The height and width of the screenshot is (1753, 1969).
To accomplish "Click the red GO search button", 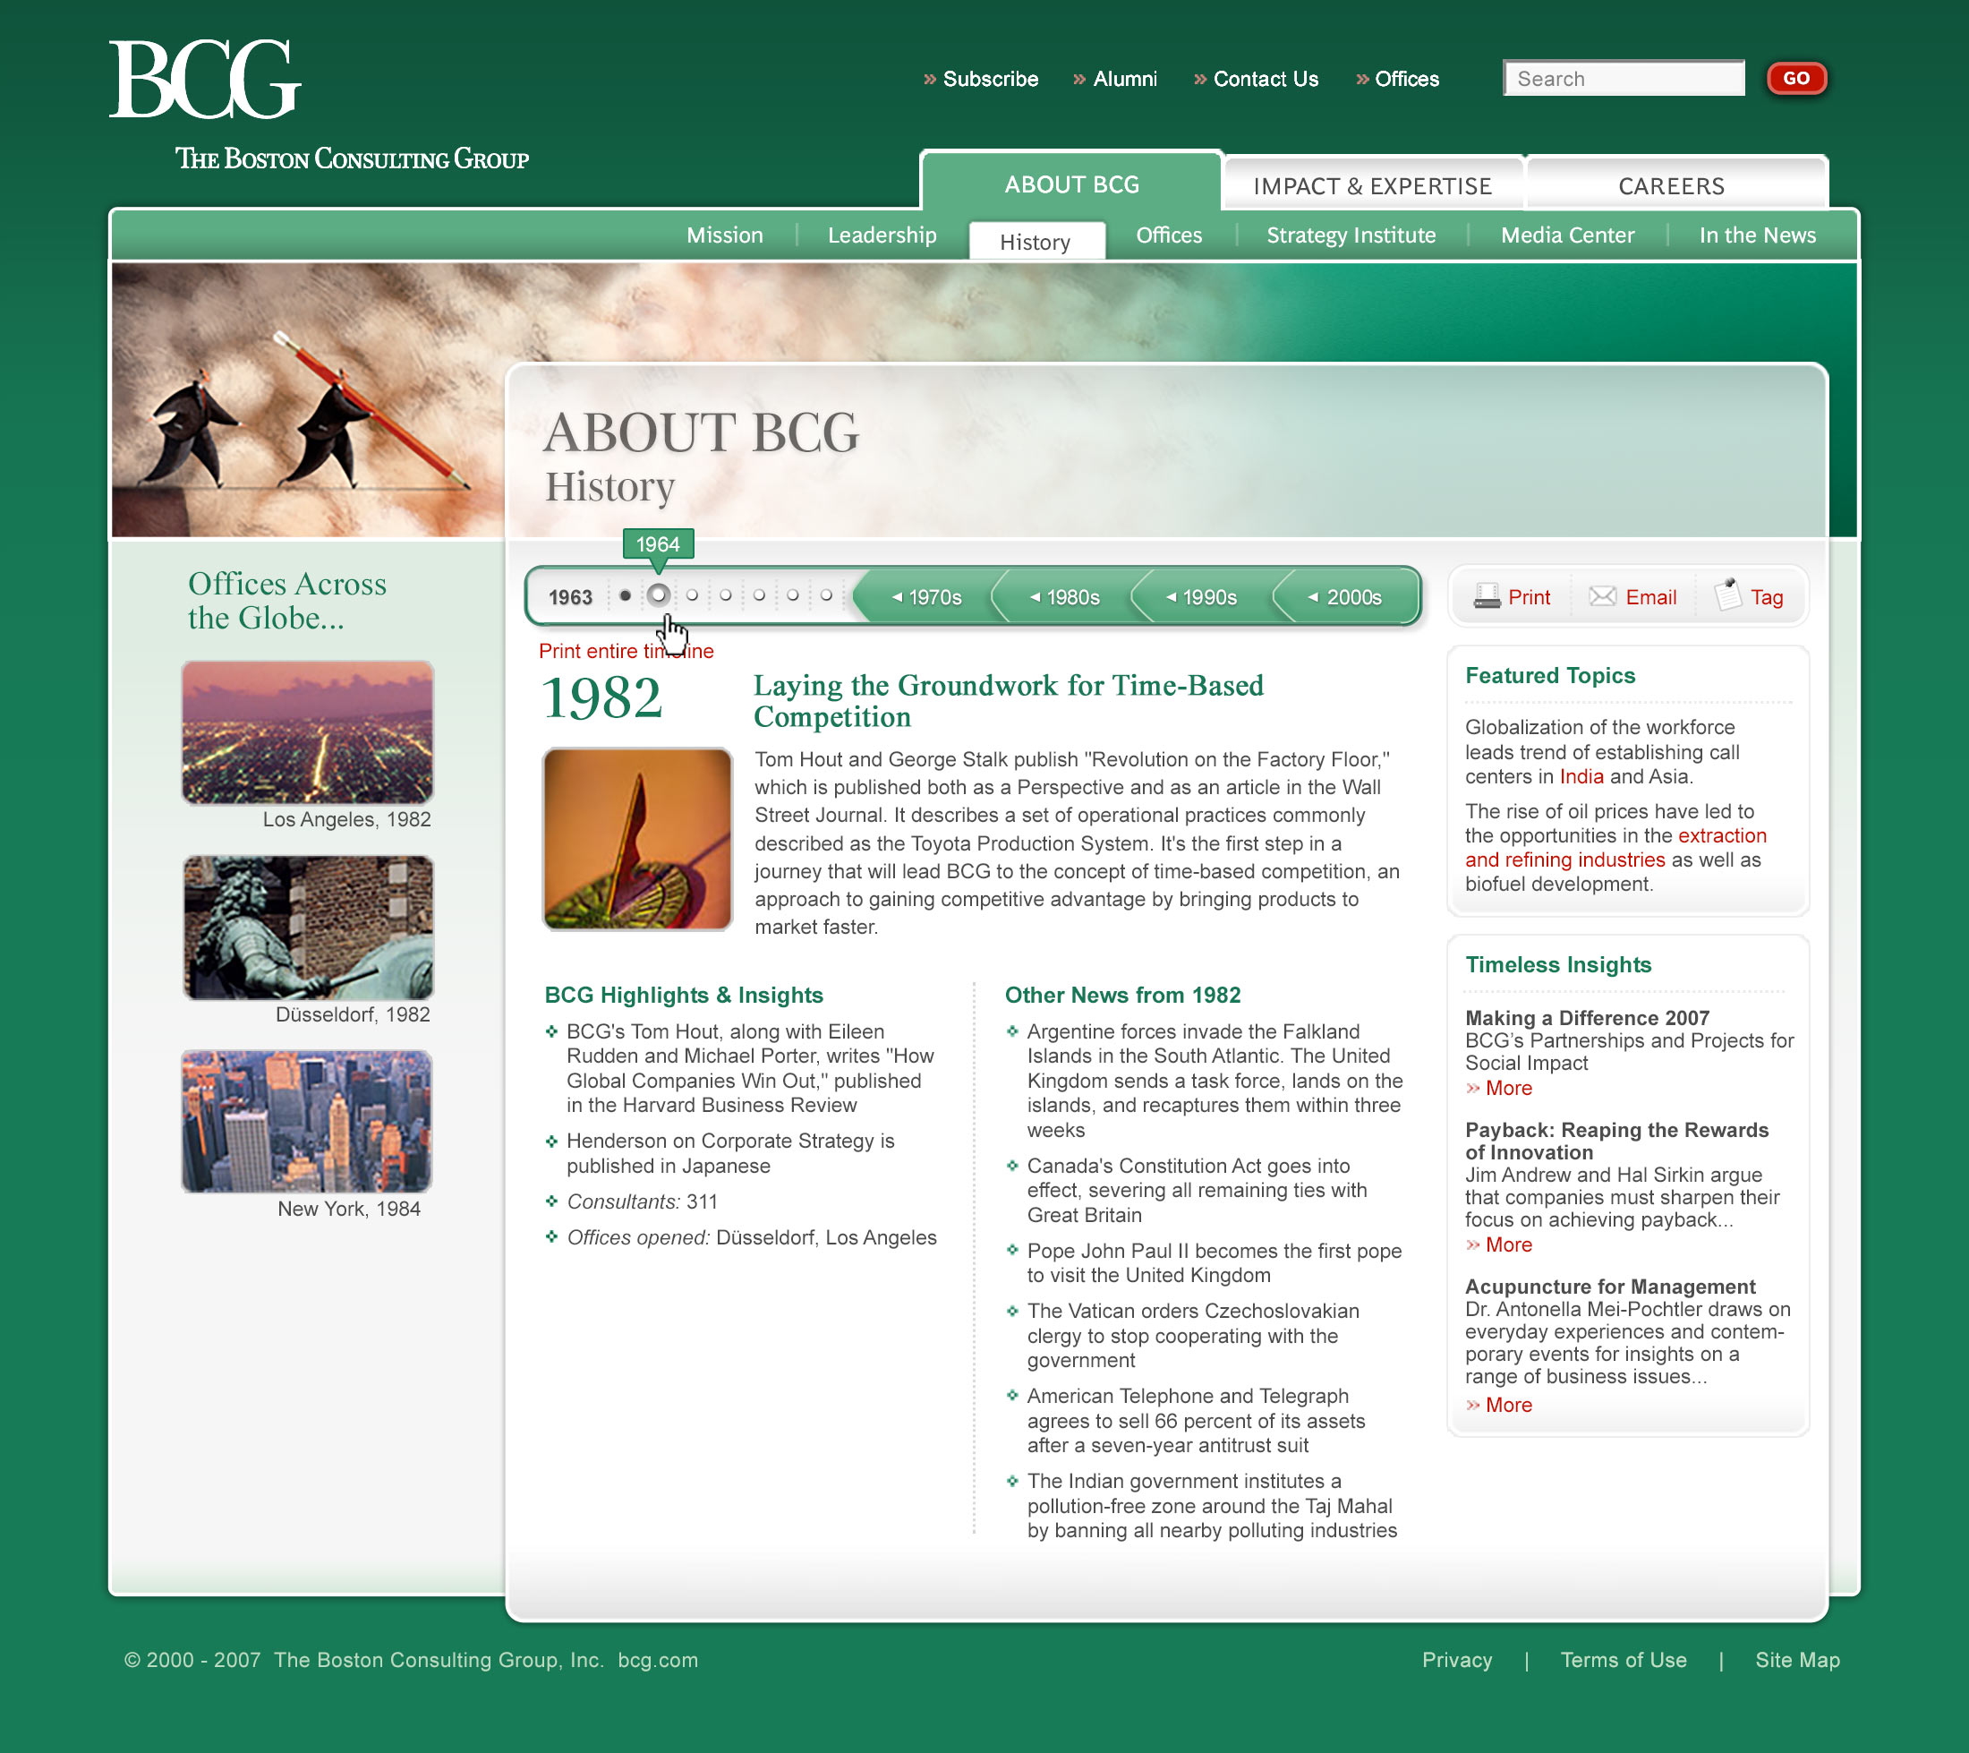I will coord(1795,78).
